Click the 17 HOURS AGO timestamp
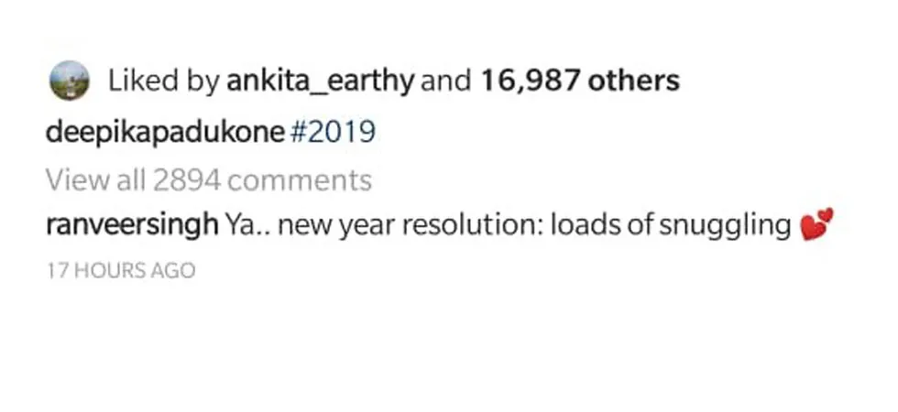This screenshot has width=898, height=412. tap(121, 271)
